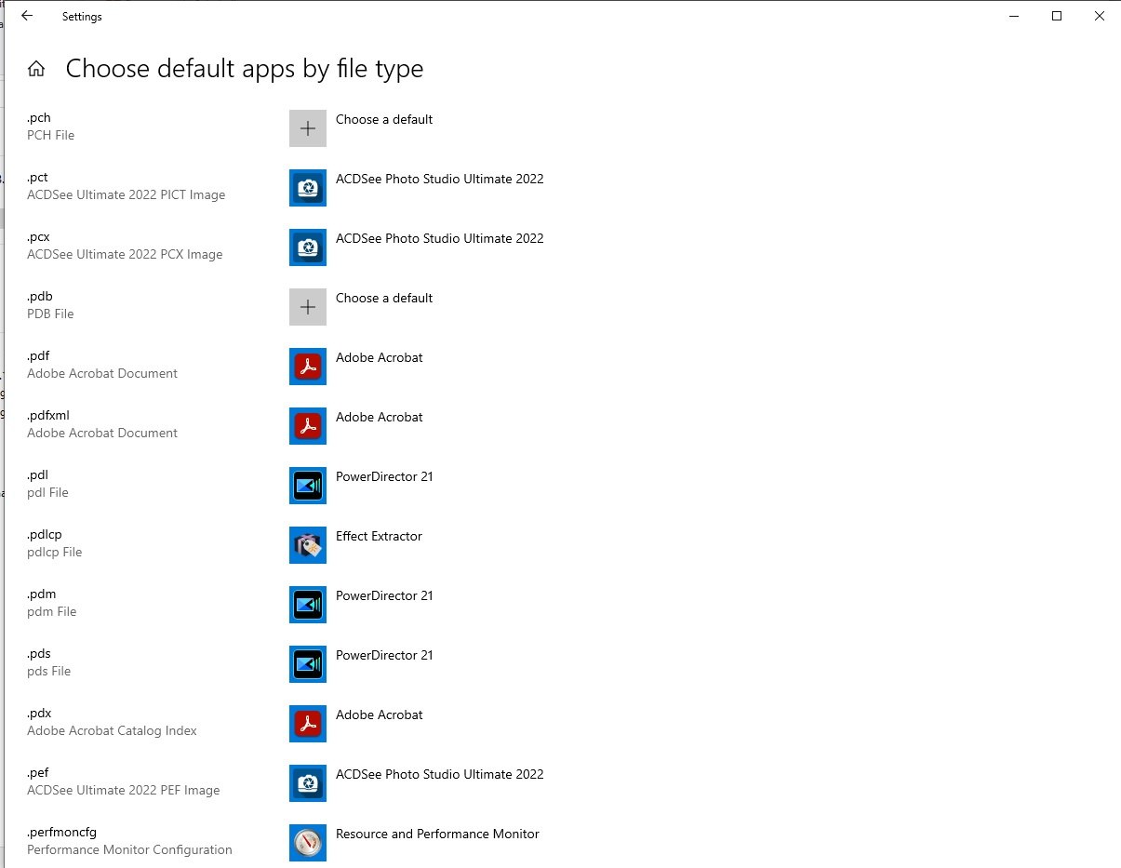Click PowerDirector icon for .pdl
The height and width of the screenshot is (868, 1121).
[308, 486]
